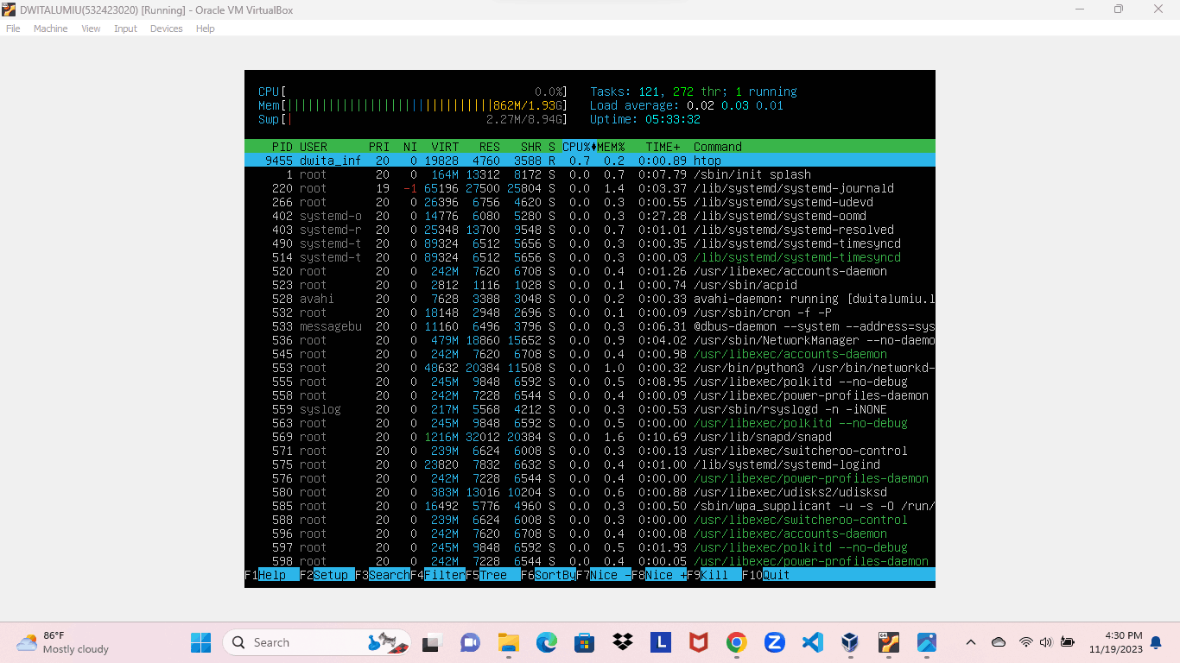
Task: Click F6 SortBy in htop footer
Action: click(x=549, y=575)
